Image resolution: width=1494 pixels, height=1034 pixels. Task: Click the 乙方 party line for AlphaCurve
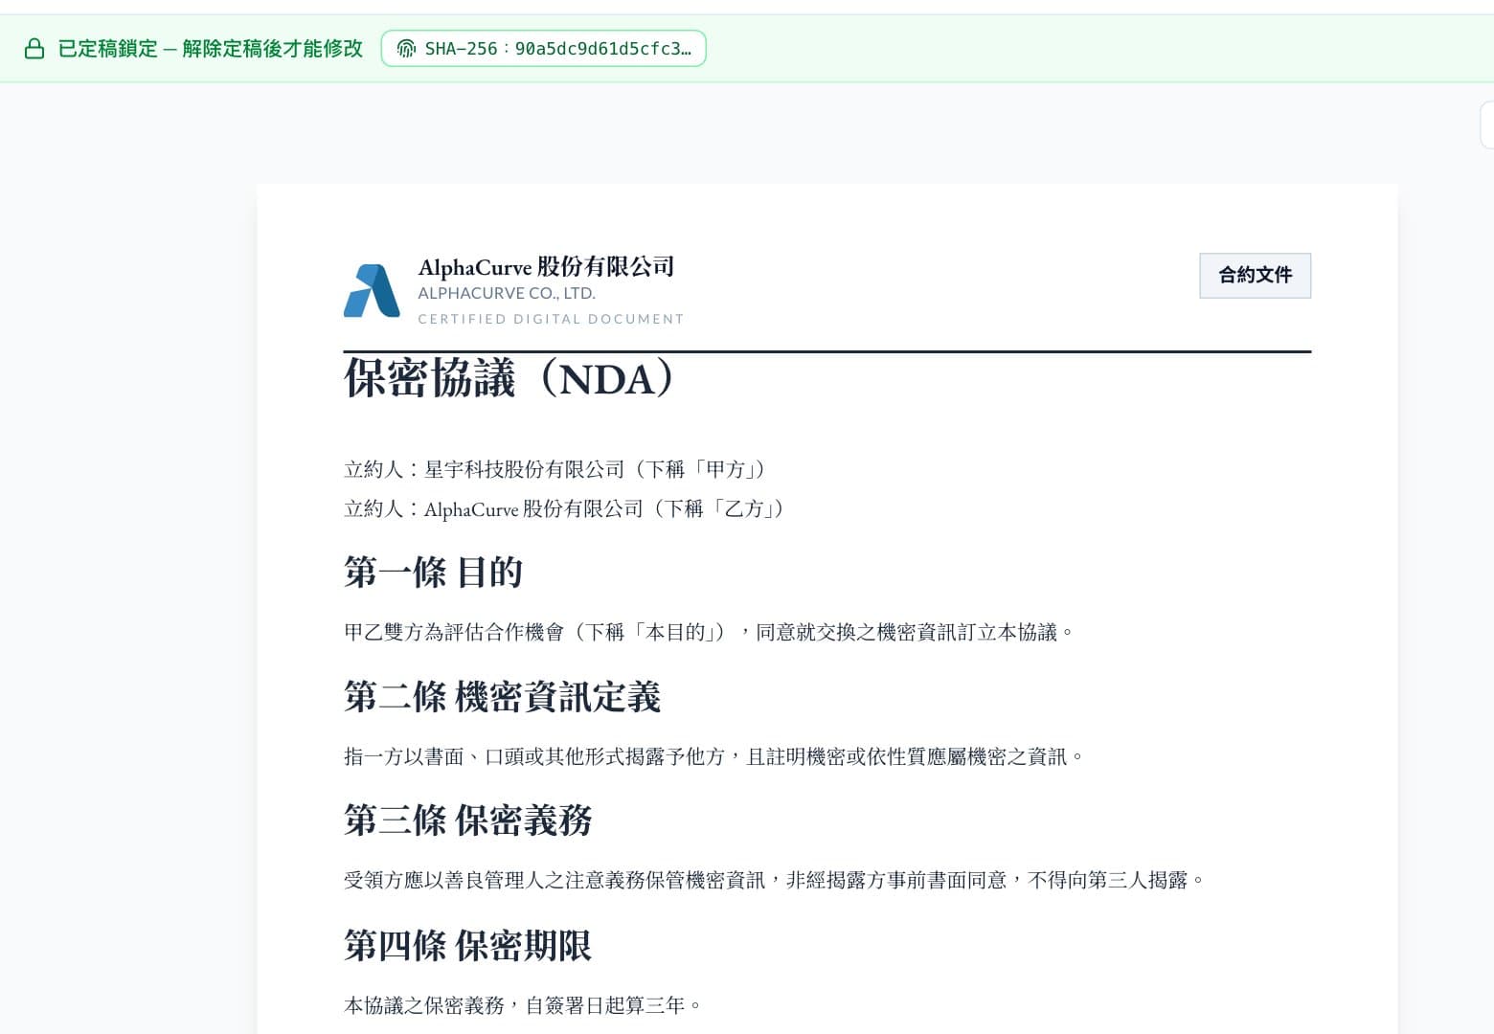564,508
